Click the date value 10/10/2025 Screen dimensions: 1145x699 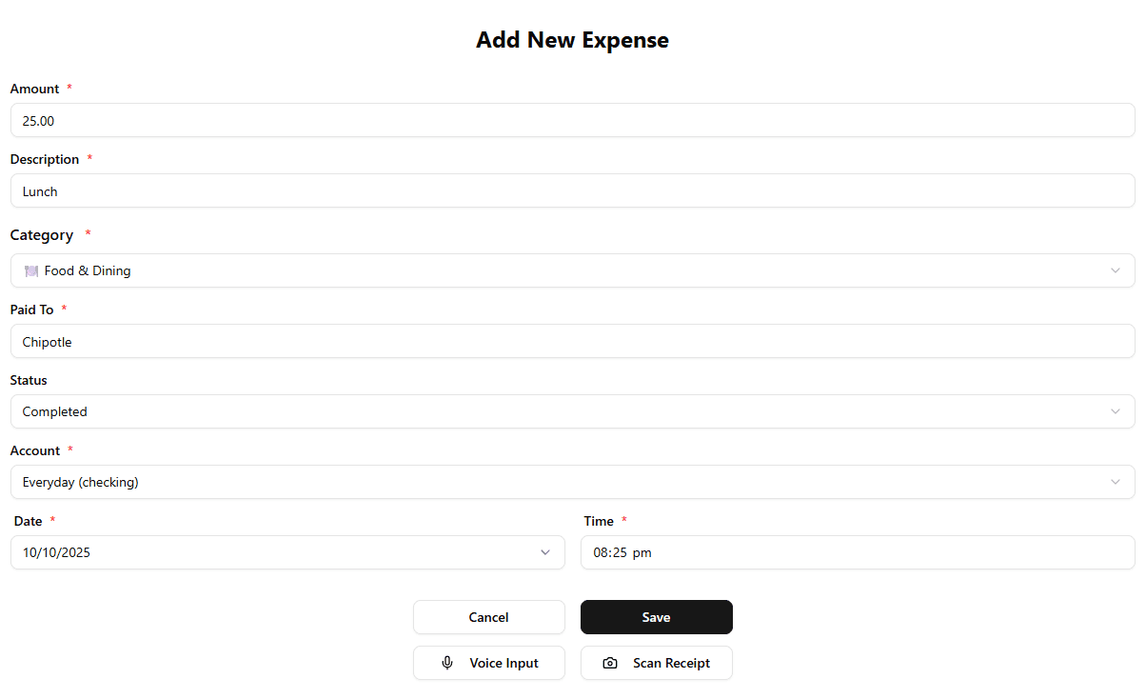click(57, 552)
